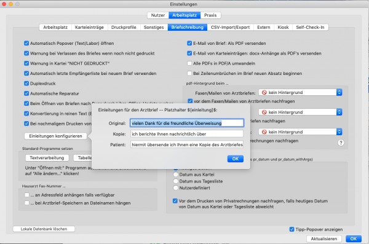Viewport: 369px width, 244px height.
Task: Open the Praxis tab
Action: 210,15
